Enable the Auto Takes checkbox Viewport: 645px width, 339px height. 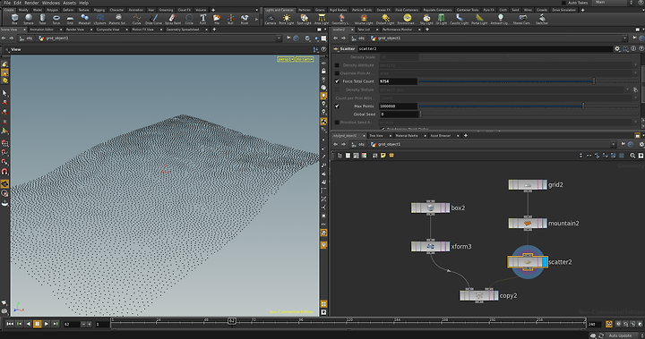[563, 3]
